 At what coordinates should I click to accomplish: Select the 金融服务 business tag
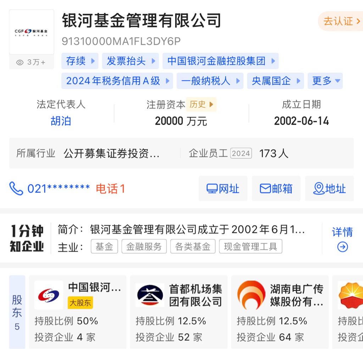tap(144, 246)
